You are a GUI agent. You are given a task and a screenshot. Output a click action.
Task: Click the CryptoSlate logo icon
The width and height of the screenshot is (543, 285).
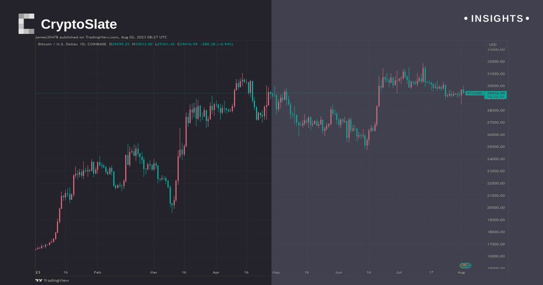pos(26,24)
